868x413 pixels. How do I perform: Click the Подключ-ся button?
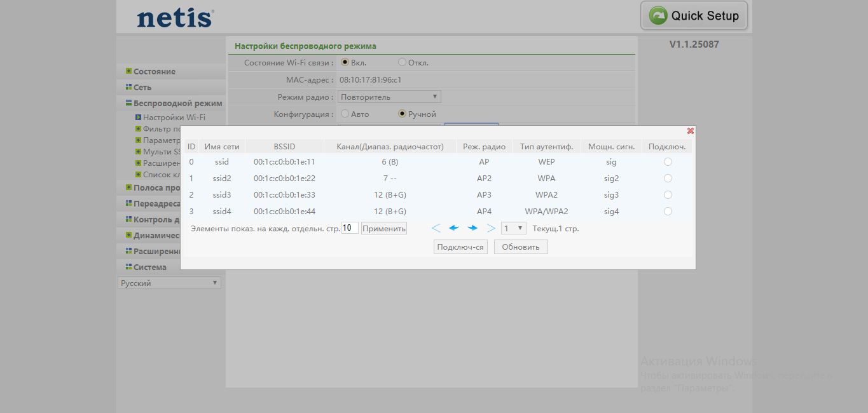coord(460,247)
